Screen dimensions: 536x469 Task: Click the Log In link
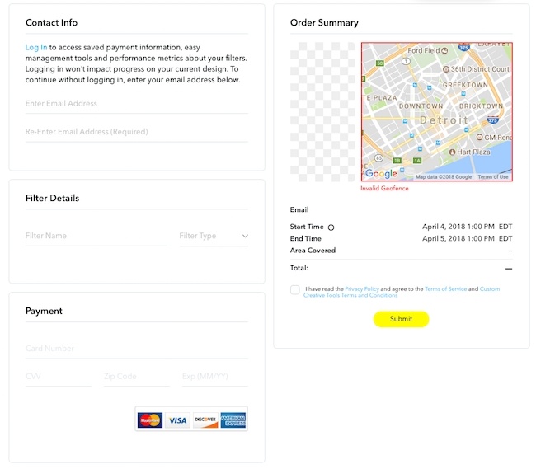point(36,47)
